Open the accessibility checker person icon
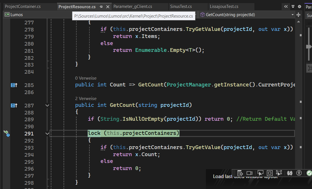This screenshot has height=189, width=312. pos(299,173)
